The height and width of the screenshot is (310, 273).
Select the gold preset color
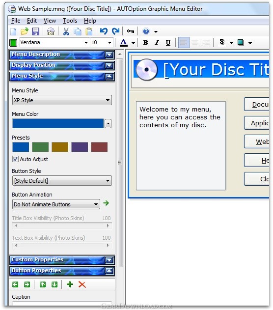click(60, 147)
